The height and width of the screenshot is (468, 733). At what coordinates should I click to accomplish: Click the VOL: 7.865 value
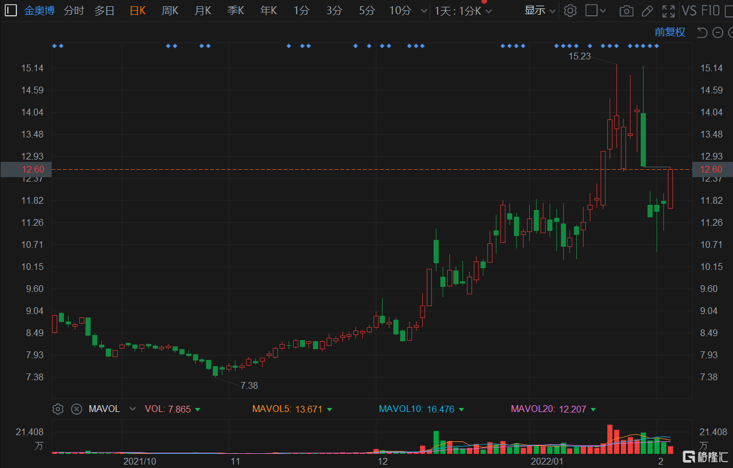pyautogui.click(x=168, y=409)
